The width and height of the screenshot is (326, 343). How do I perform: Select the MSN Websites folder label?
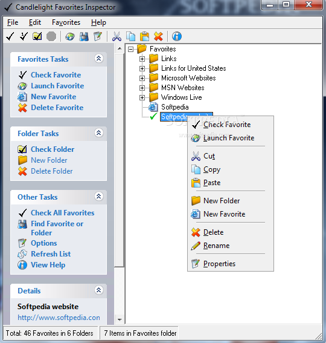pos(183,88)
